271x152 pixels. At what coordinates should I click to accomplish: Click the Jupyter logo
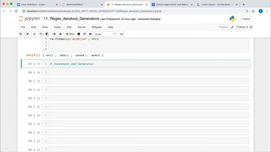pyautogui.click(x=29, y=19)
